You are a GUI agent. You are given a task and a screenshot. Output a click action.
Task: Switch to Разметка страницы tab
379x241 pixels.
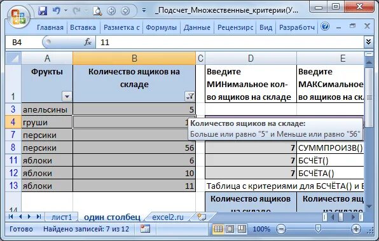121,27
